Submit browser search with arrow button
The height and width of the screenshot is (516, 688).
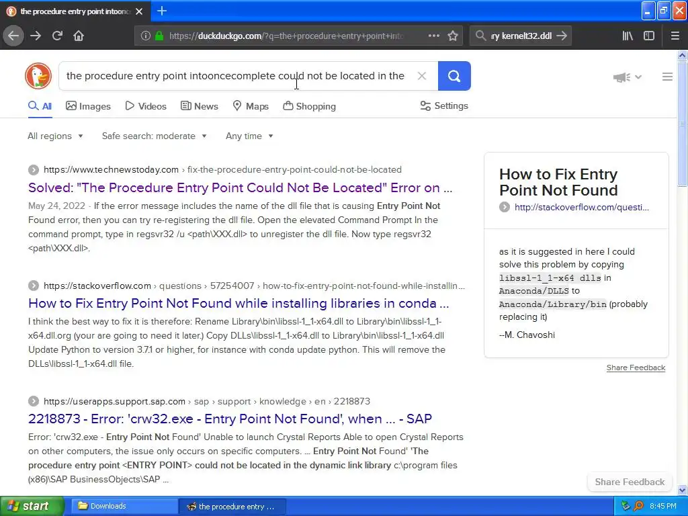pos(562,36)
